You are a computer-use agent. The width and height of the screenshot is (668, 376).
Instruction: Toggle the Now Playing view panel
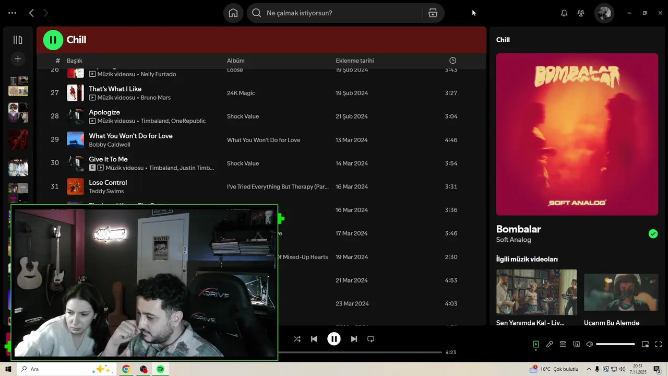point(536,344)
